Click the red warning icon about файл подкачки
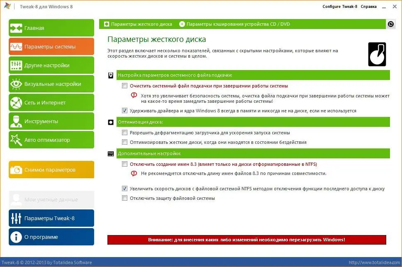 coord(134,95)
